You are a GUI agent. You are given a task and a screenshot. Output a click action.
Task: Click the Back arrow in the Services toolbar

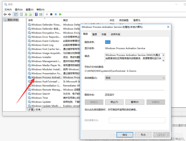coord(5,14)
